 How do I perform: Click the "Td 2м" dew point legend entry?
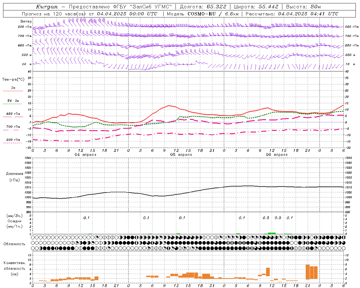13,101
